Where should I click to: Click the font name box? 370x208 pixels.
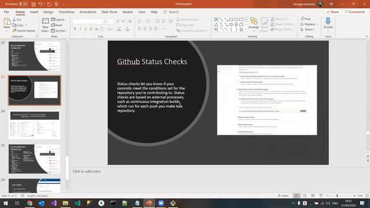(x=88, y=21)
